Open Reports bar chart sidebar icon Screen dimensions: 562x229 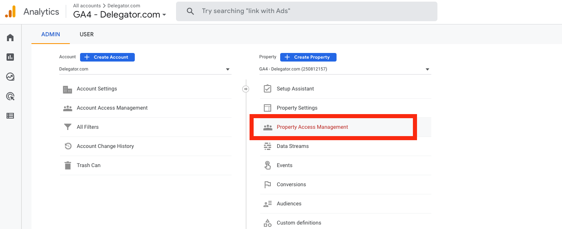coord(10,57)
